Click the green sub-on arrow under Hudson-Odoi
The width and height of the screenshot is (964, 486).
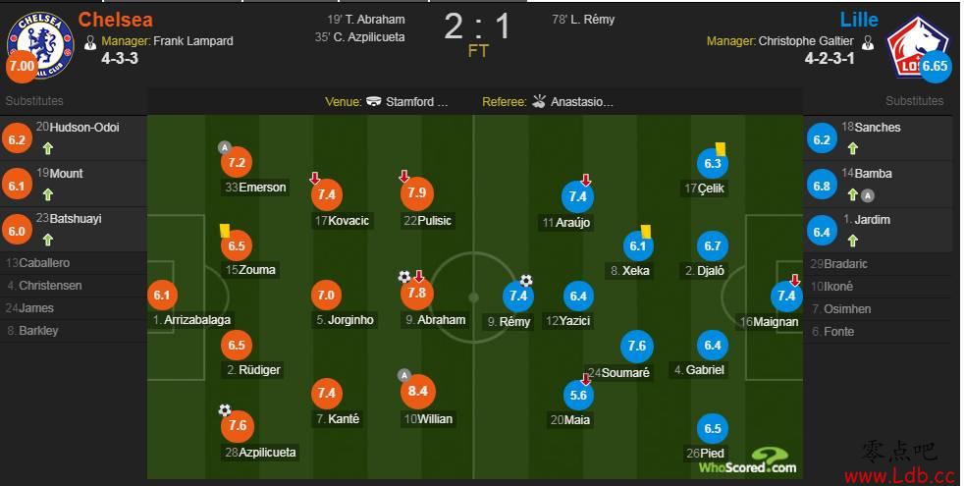[48, 147]
